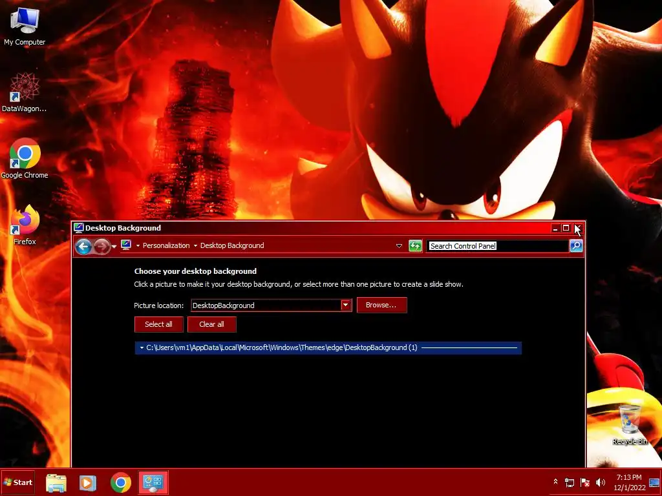This screenshot has height=496, width=662.
Task: Maximize the Desktop Background window
Action: coord(566,228)
